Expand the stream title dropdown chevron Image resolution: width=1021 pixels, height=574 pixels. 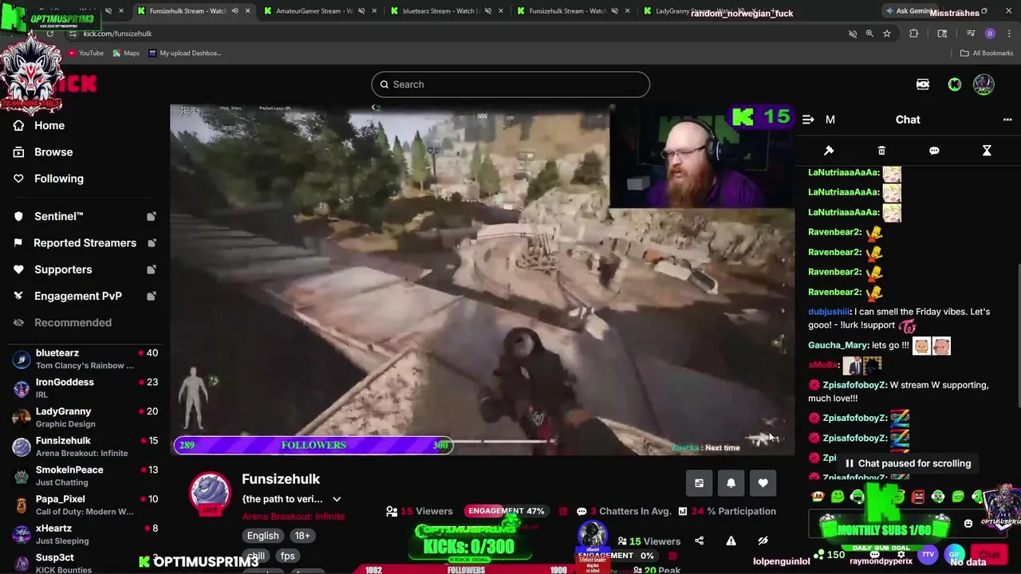click(x=337, y=499)
